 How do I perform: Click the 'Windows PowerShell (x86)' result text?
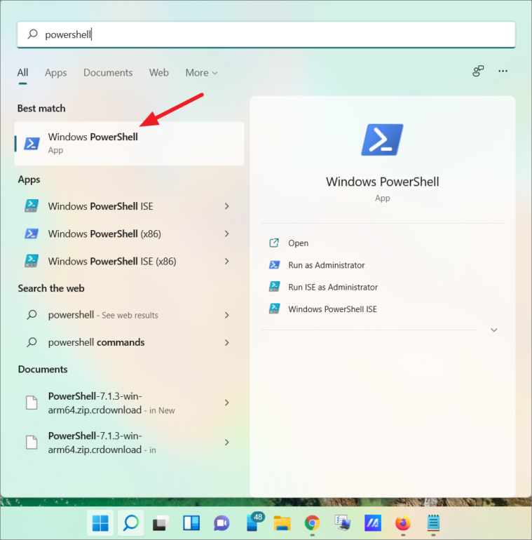104,234
